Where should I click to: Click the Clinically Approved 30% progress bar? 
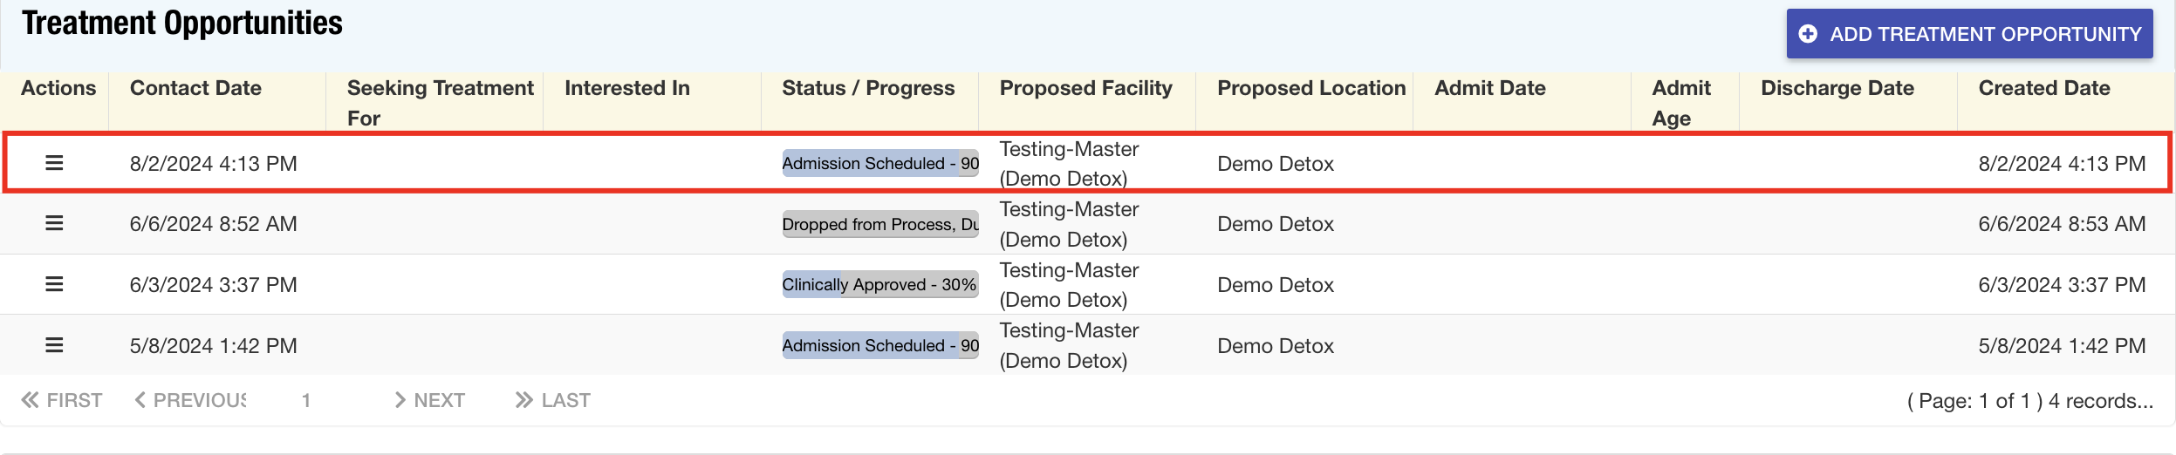[x=879, y=285]
